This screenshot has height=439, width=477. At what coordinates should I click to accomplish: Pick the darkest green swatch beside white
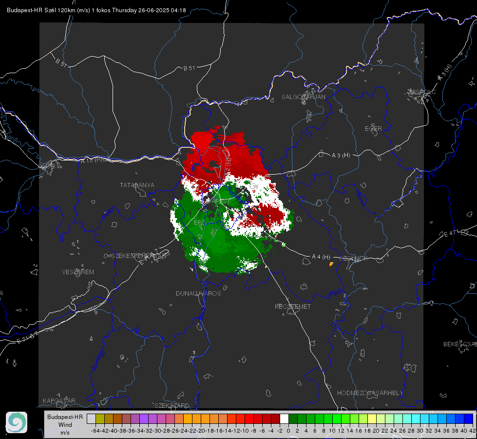pyautogui.click(x=293, y=419)
